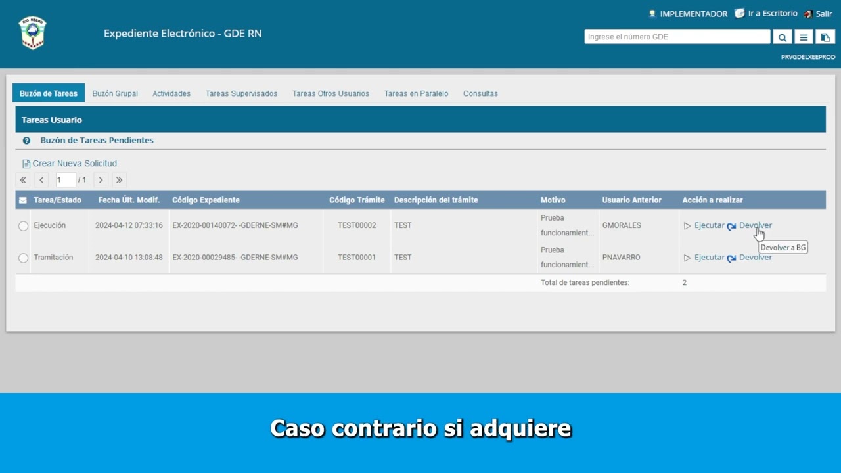The image size is (841, 473).
Task: Click the page number input box
Action: click(65, 180)
